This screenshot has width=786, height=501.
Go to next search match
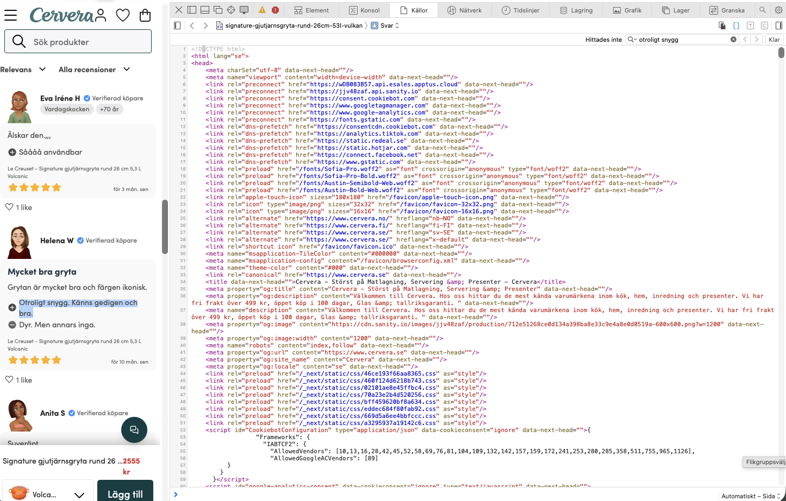pos(757,40)
